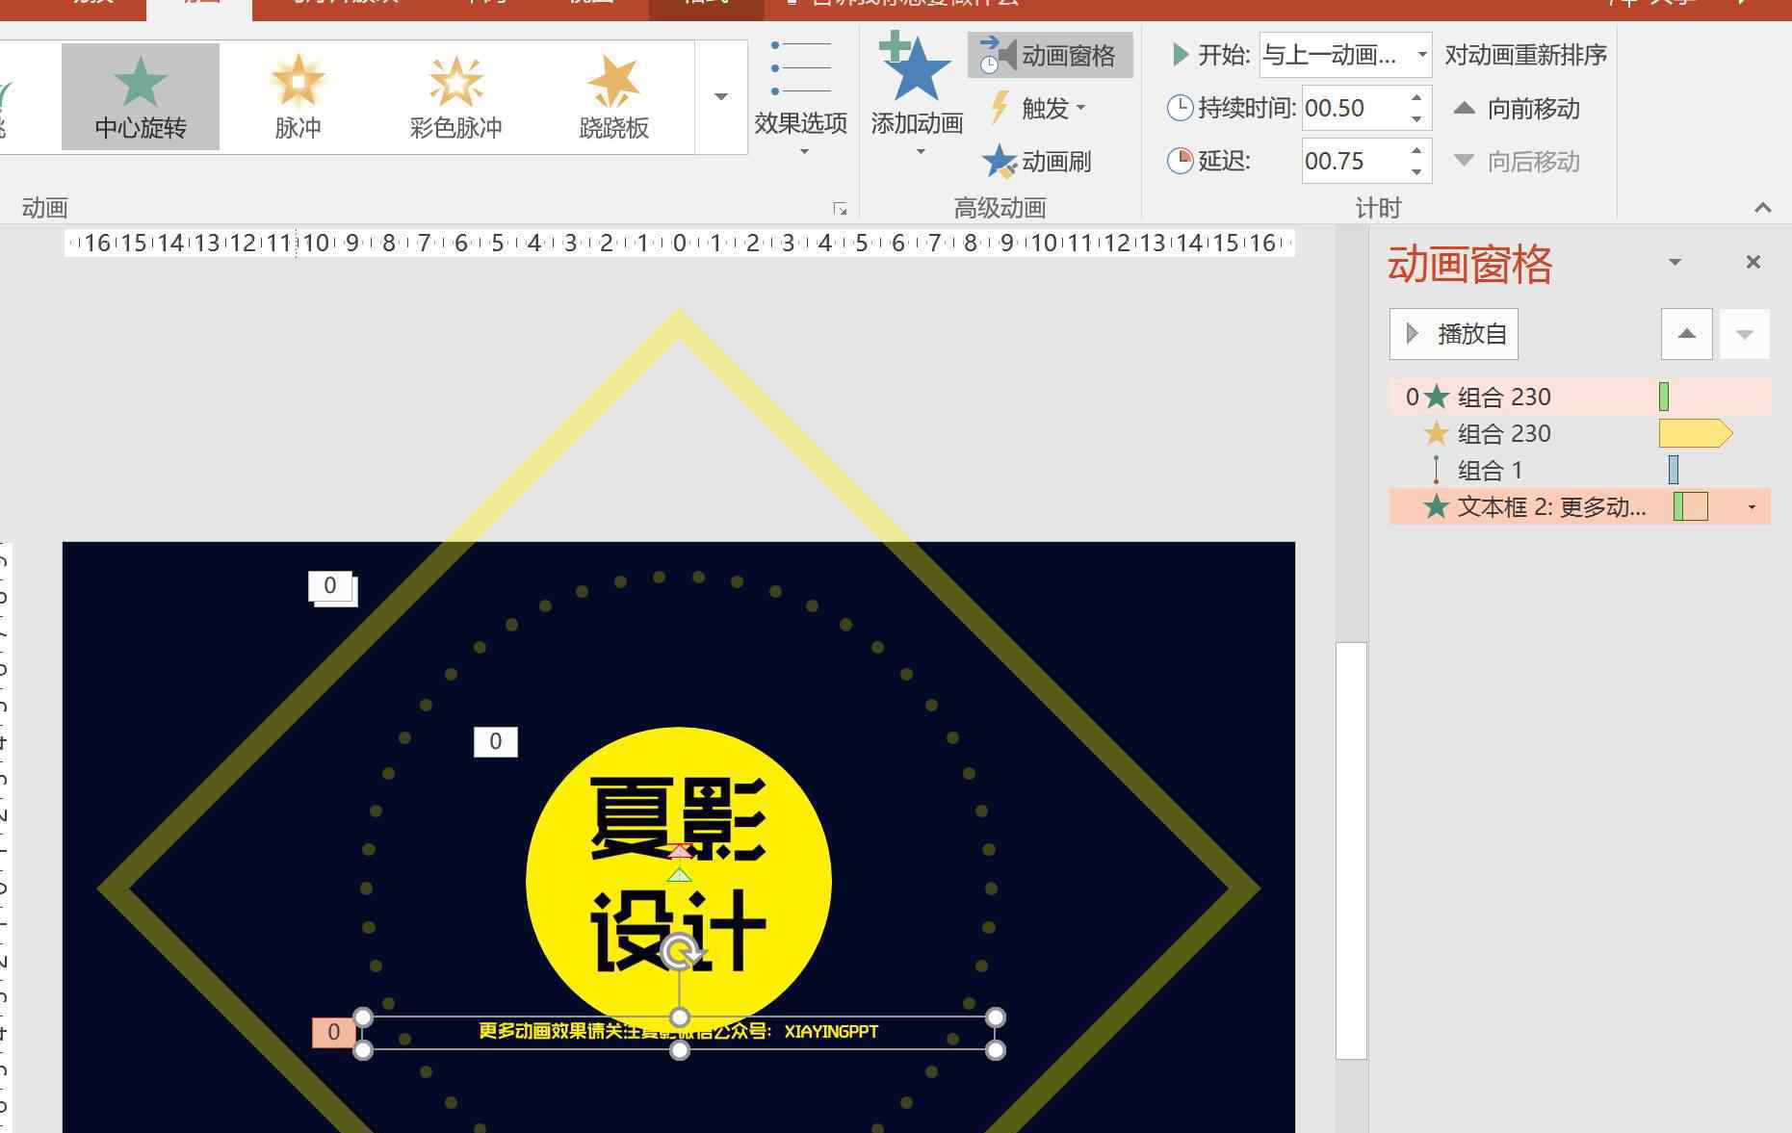Move selected animation down in pane

tap(1745, 334)
